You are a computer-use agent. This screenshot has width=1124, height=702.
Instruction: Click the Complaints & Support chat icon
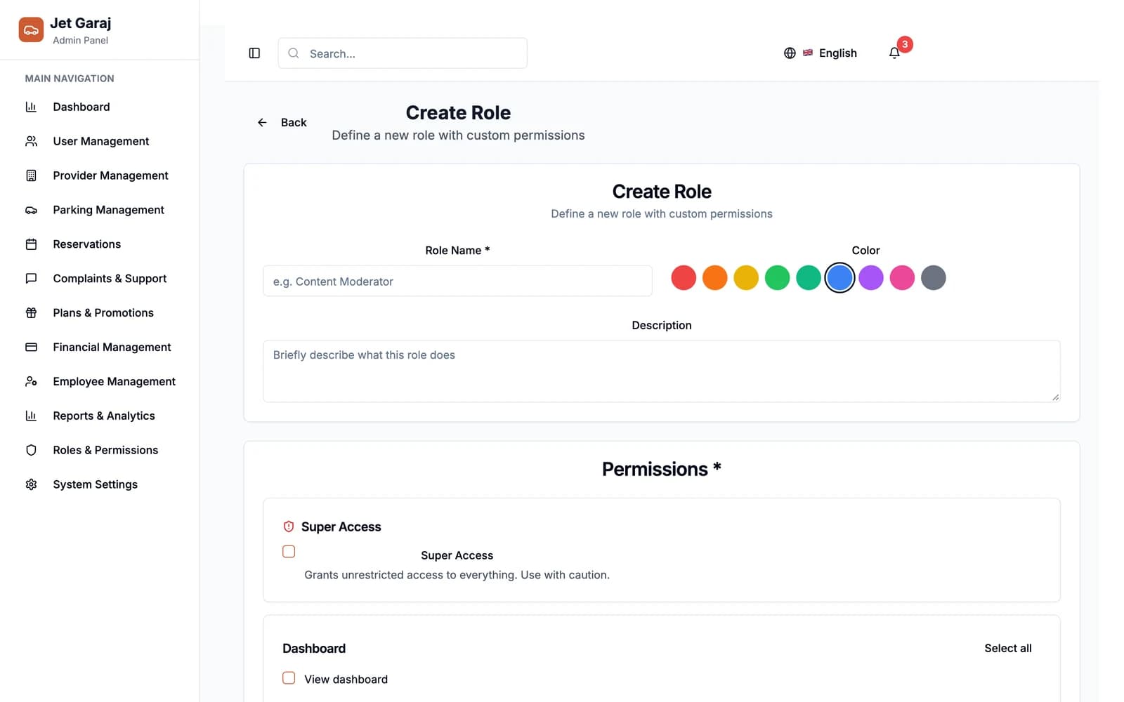[x=31, y=279]
